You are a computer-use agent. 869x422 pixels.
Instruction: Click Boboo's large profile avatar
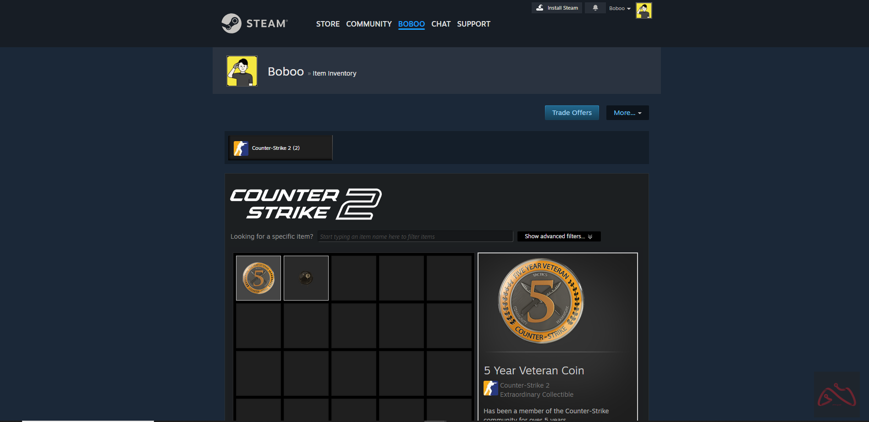click(x=242, y=71)
